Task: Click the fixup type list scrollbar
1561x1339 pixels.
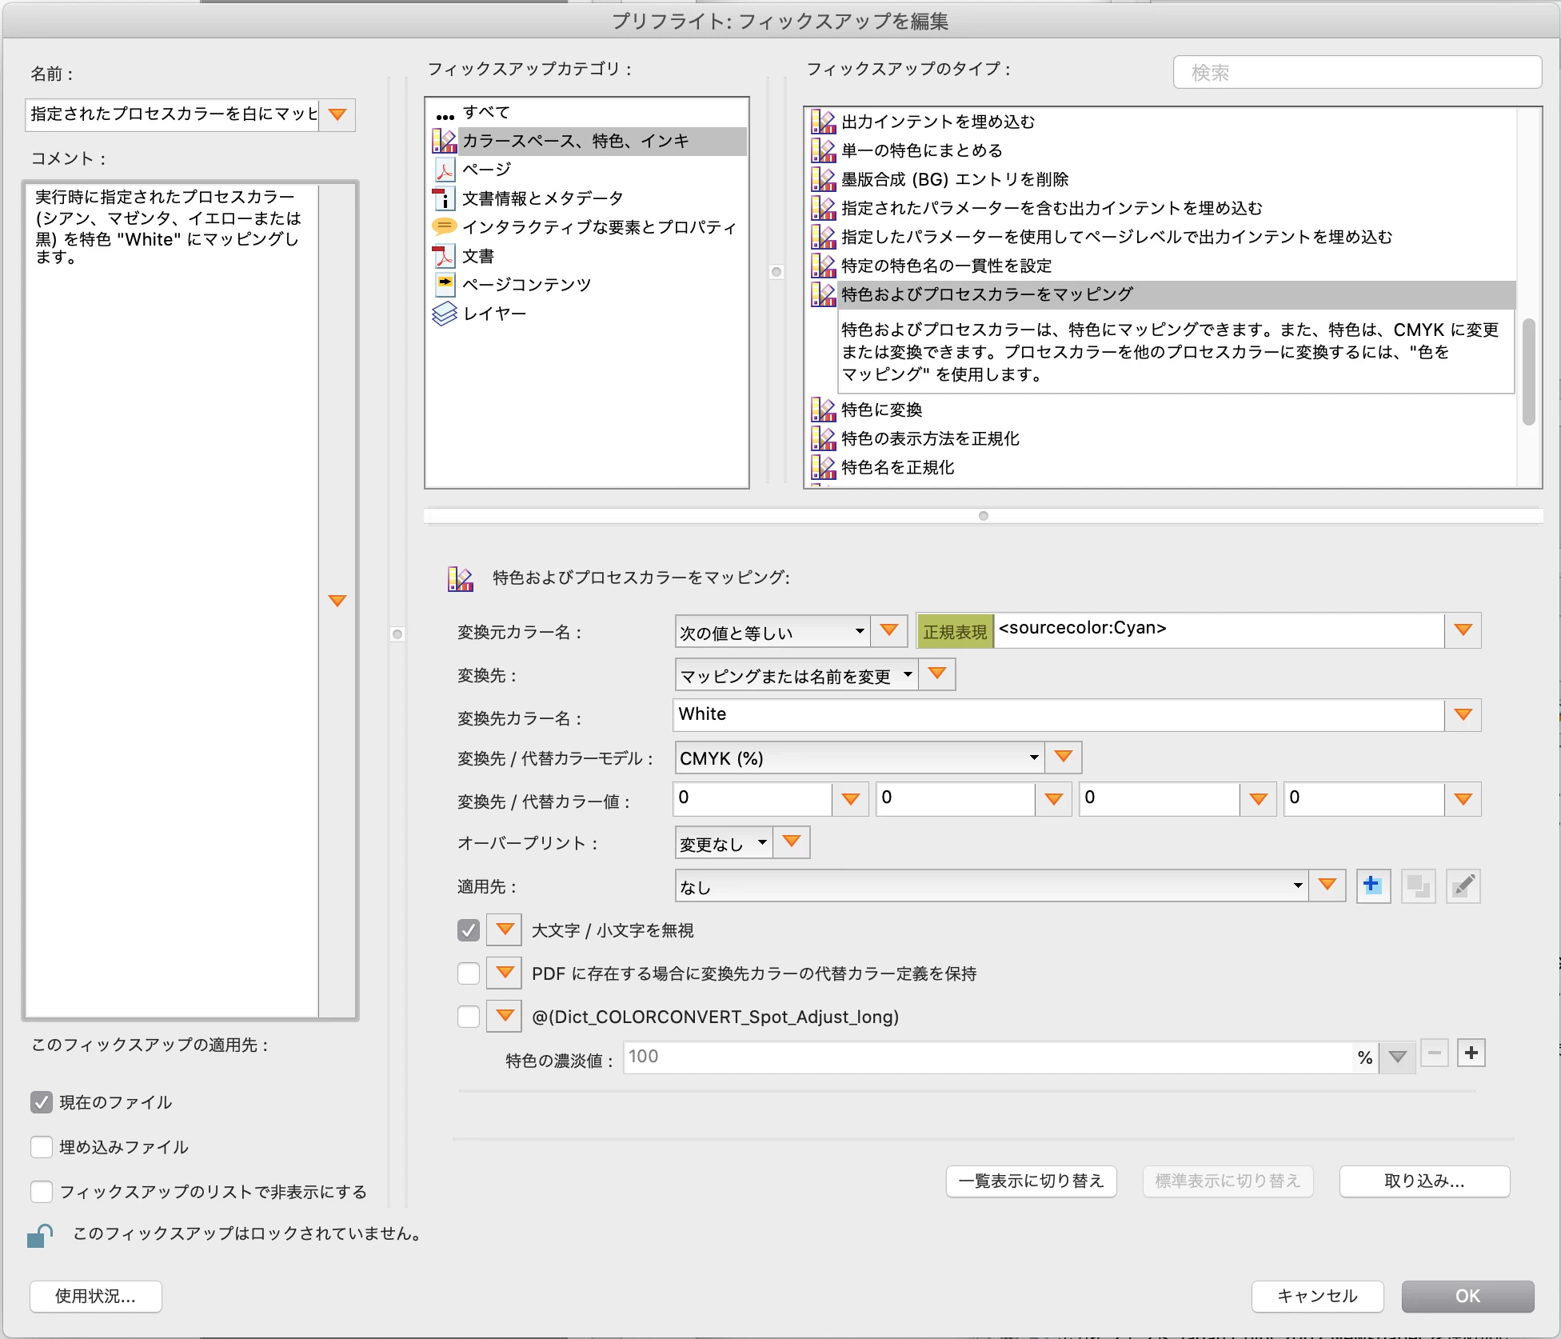Action: (x=1528, y=372)
